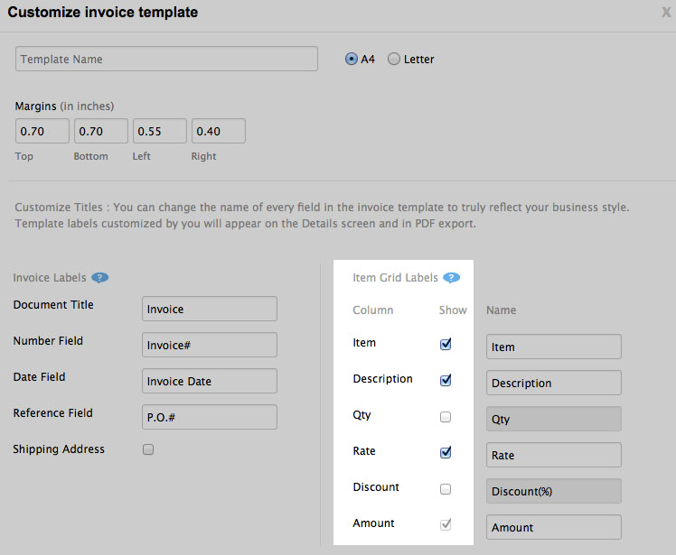Open the Invoice Labels help icon
The height and width of the screenshot is (555, 676).
100,278
